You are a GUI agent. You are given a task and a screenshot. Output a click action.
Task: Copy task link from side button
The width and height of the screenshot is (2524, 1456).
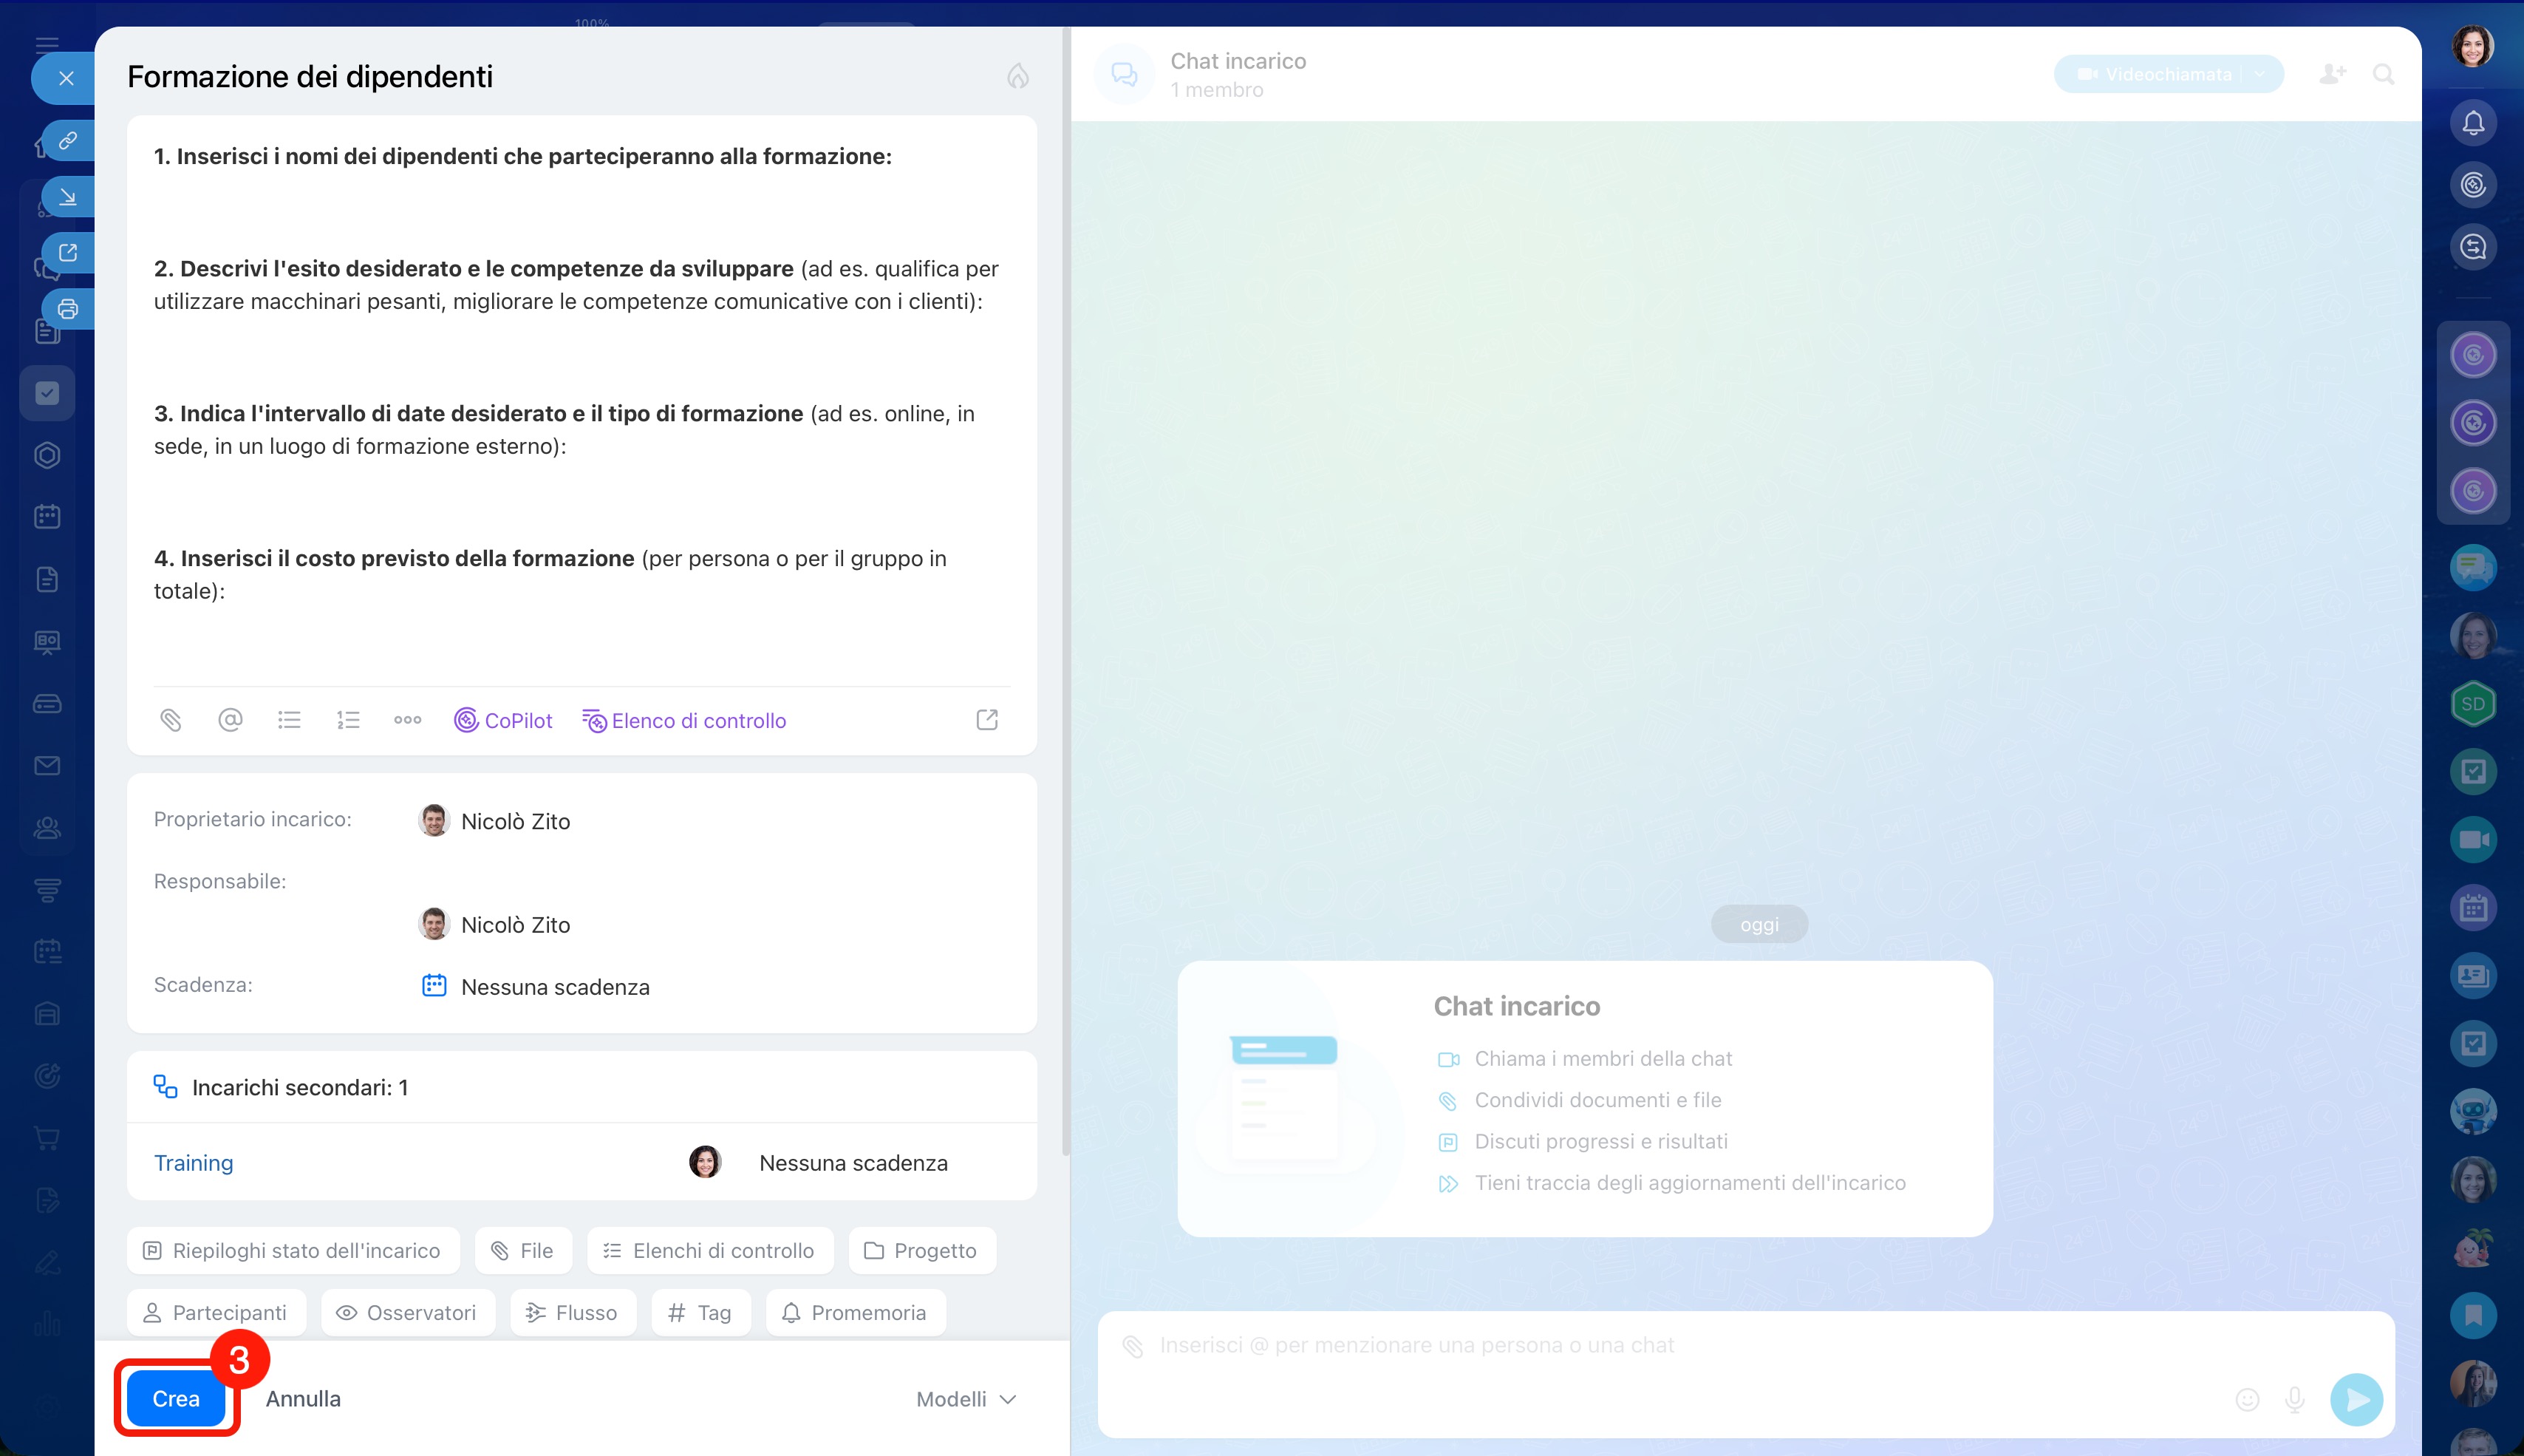coord(67,140)
